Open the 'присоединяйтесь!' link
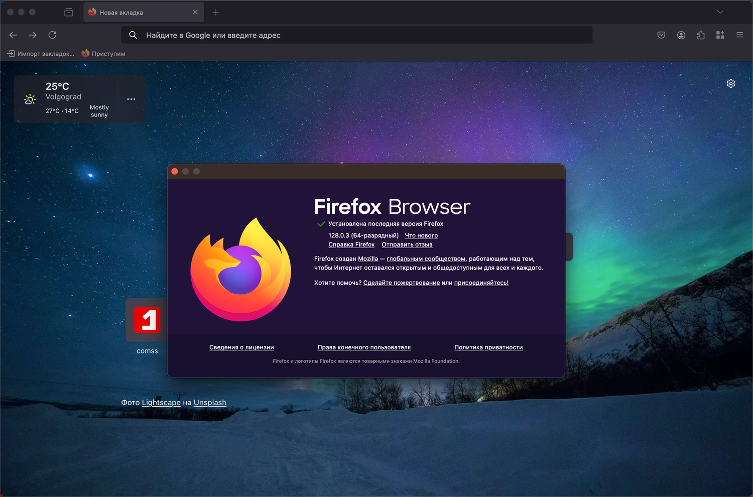Viewport: 753px width, 497px height. coord(481,283)
